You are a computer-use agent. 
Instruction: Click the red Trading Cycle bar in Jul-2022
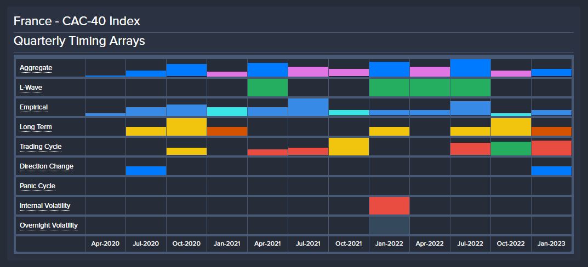pyautogui.click(x=470, y=149)
